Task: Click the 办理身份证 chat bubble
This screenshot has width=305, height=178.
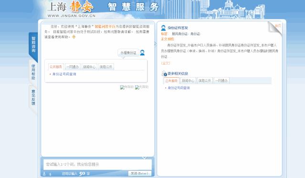Action: 128,53
